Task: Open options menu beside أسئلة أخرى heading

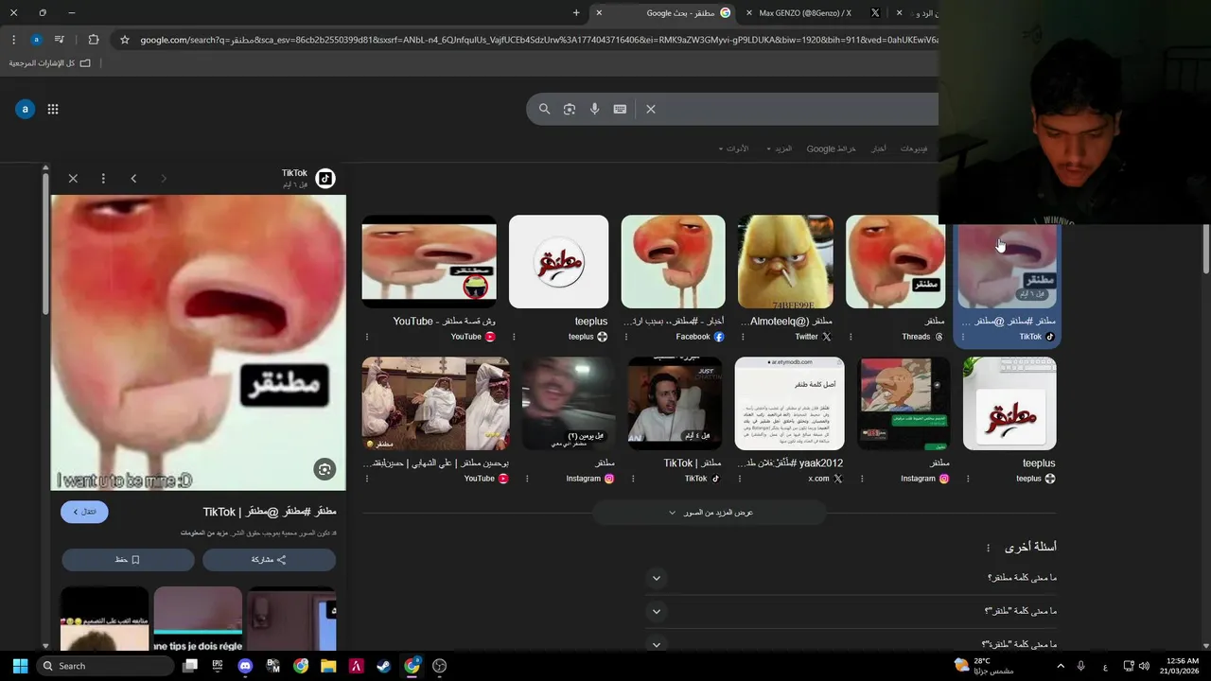Action: point(989,548)
